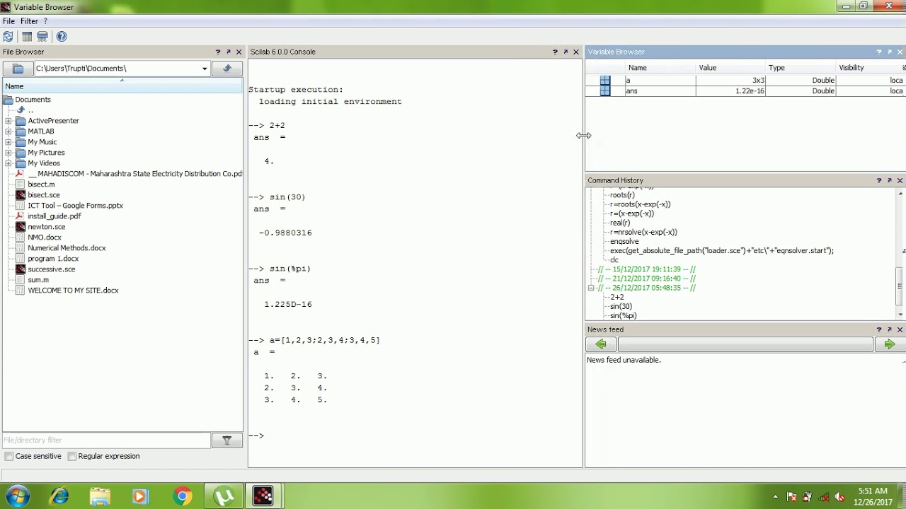The width and height of the screenshot is (906, 509).
Task: Click the Action Center flag tray icon
Action: (x=792, y=497)
